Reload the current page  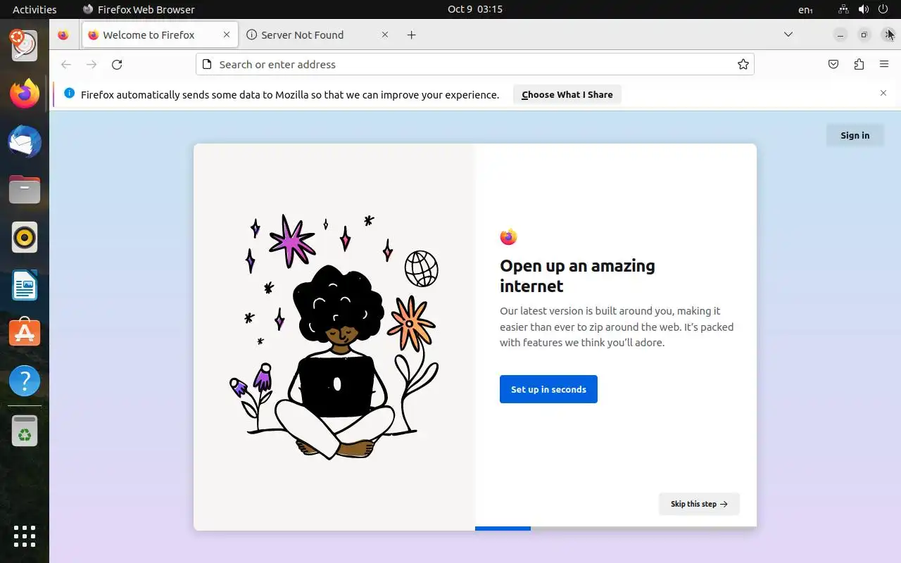point(117,65)
